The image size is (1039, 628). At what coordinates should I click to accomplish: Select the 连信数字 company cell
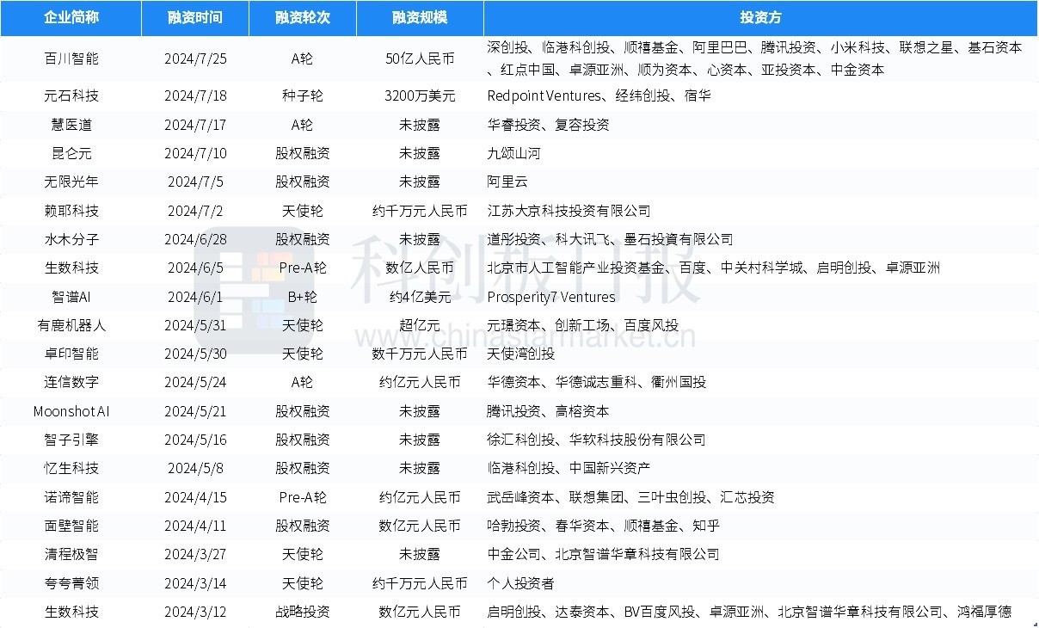pyautogui.click(x=71, y=382)
